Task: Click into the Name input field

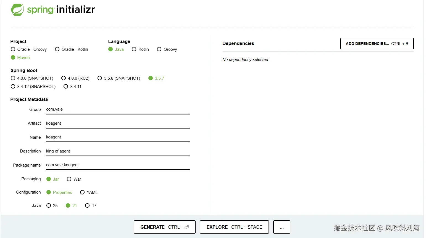Action: pyautogui.click(x=118, y=137)
